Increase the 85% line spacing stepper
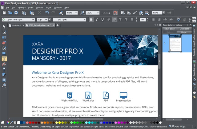The image size is (197, 129). (x=147, y=19)
